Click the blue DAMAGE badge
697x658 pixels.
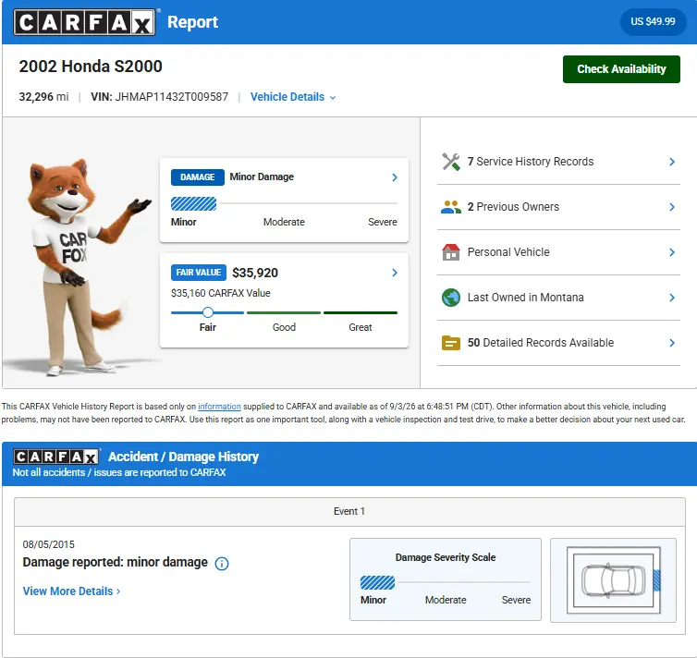[x=198, y=177]
